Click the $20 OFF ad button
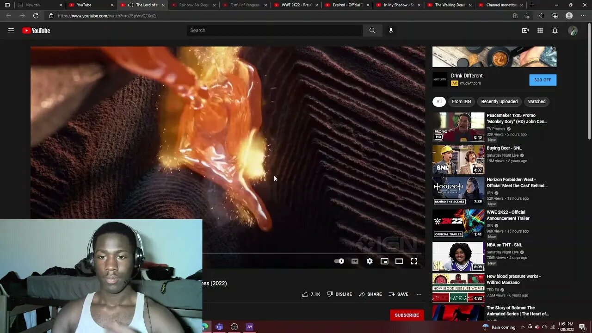The width and height of the screenshot is (592, 333). [x=543, y=80]
